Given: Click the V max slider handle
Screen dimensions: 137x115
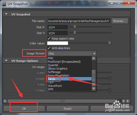Looking at the screenshot, I should tap(110, 90).
